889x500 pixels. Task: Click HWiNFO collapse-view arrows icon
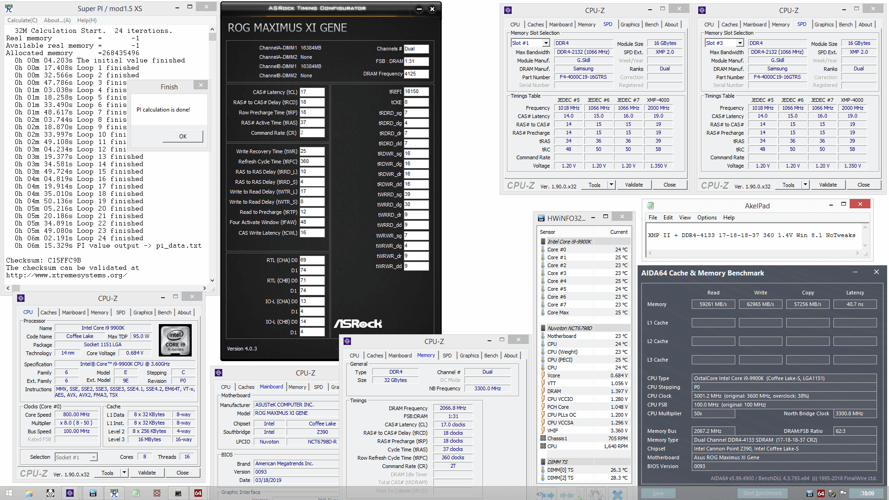pos(567,494)
